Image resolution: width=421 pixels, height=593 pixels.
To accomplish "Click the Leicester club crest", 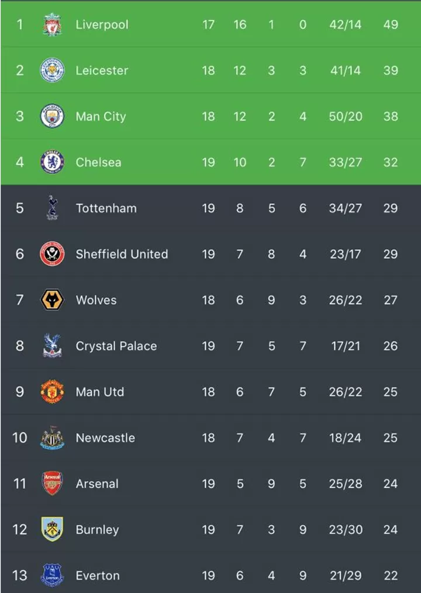I will (52, 70).
